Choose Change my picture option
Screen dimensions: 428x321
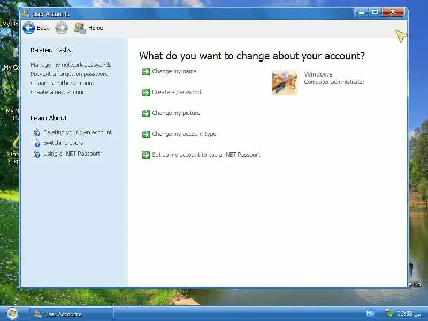(x=176, y=113)
